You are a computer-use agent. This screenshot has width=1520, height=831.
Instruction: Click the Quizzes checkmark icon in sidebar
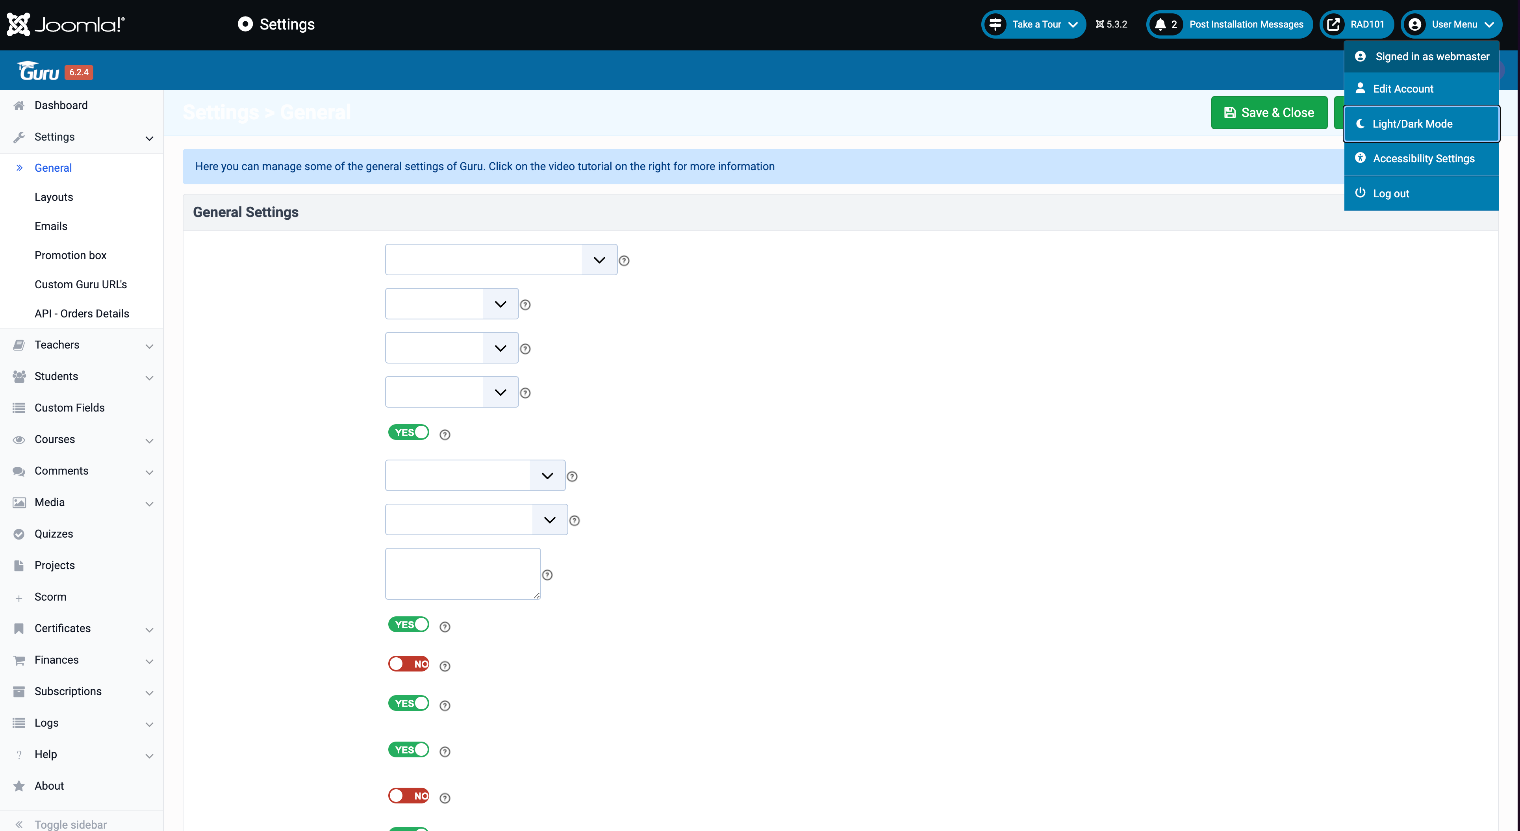tap(19, 534)
